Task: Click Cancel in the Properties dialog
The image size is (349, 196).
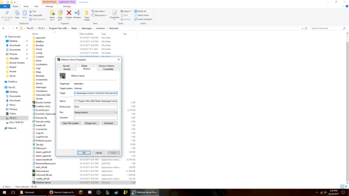Action: point(99,152)
